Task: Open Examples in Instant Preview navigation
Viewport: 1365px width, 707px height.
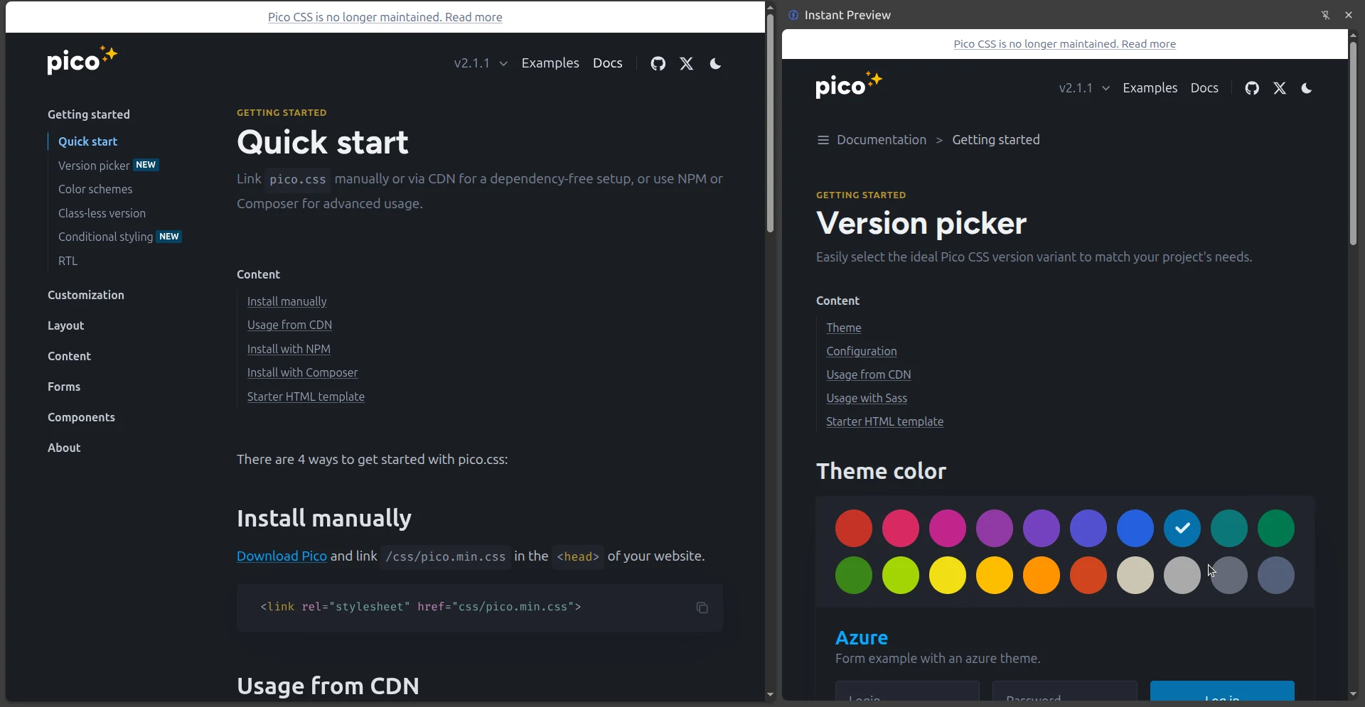Action: 1150,88
